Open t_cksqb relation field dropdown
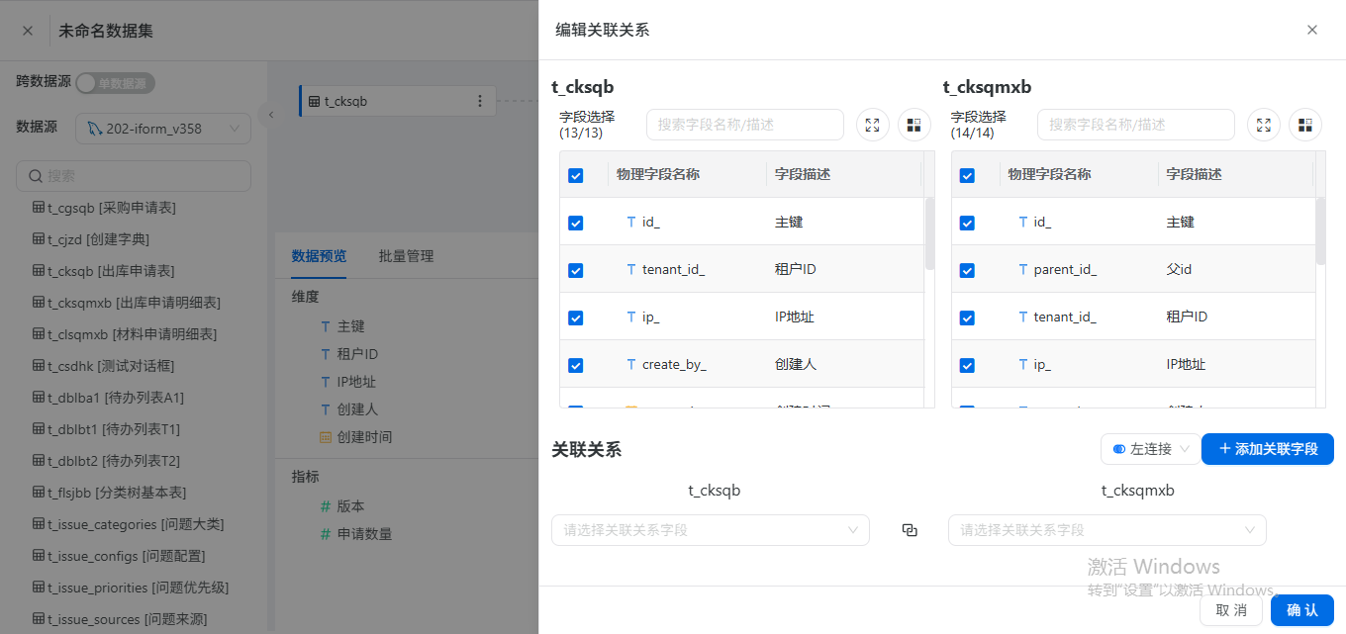Screen dimensions: 1346x634 click(711, 530)
